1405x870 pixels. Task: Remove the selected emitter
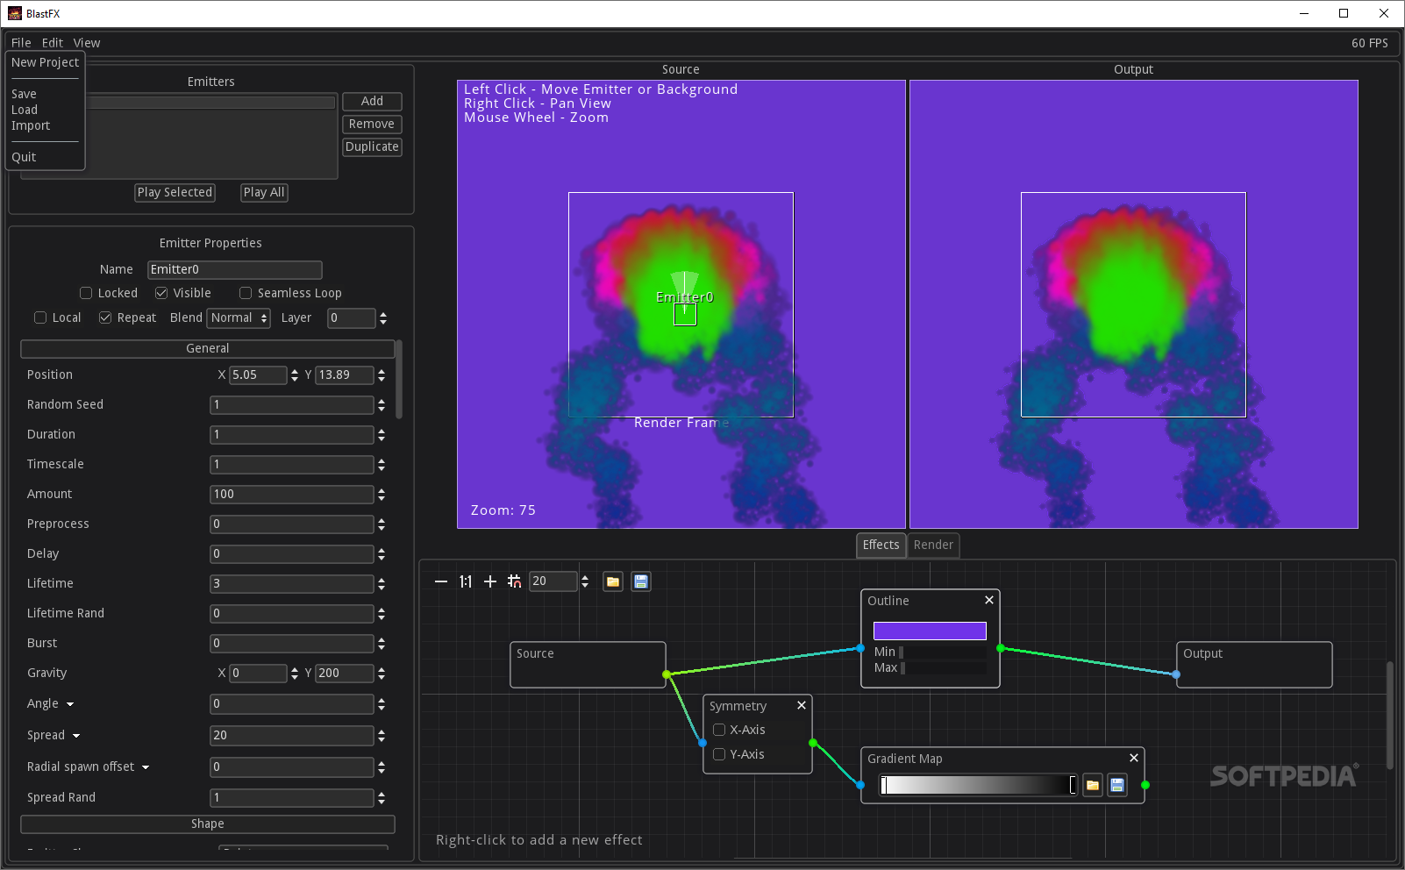point(372,125)
